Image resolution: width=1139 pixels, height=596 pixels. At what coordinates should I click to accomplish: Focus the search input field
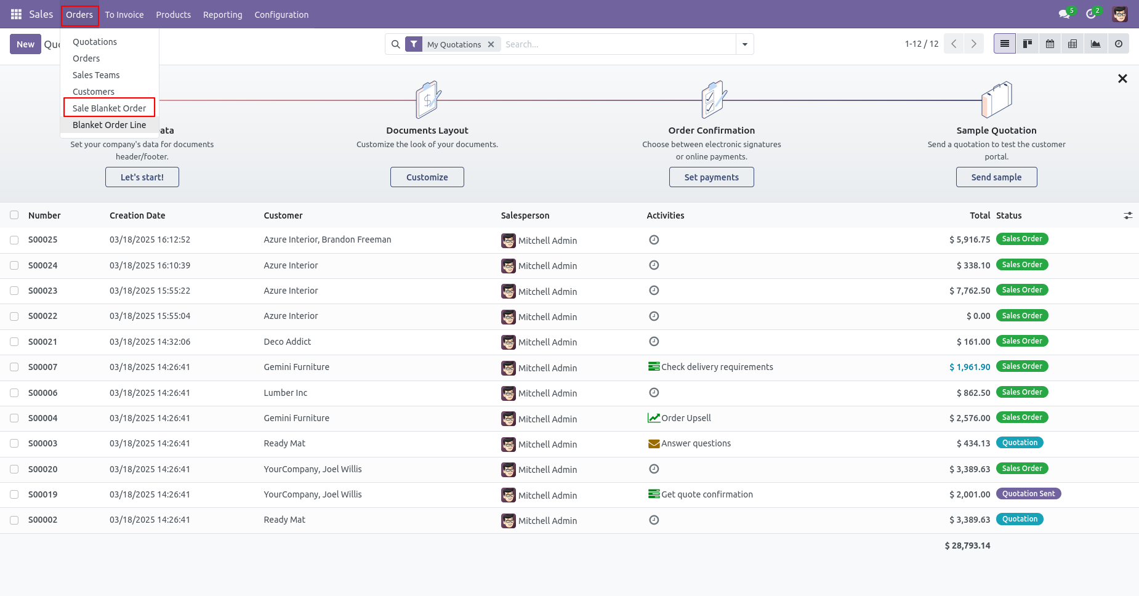[x=618, y=44]
